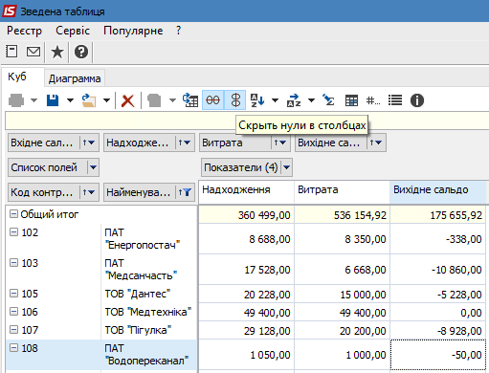
Task: Collapse row 102
Action: point(13,232)
